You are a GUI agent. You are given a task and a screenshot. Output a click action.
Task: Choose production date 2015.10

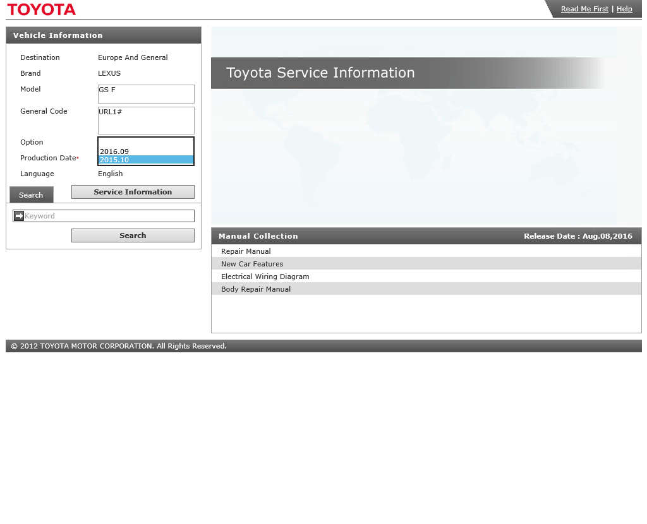pyautogui.click(x=146, y=160)
